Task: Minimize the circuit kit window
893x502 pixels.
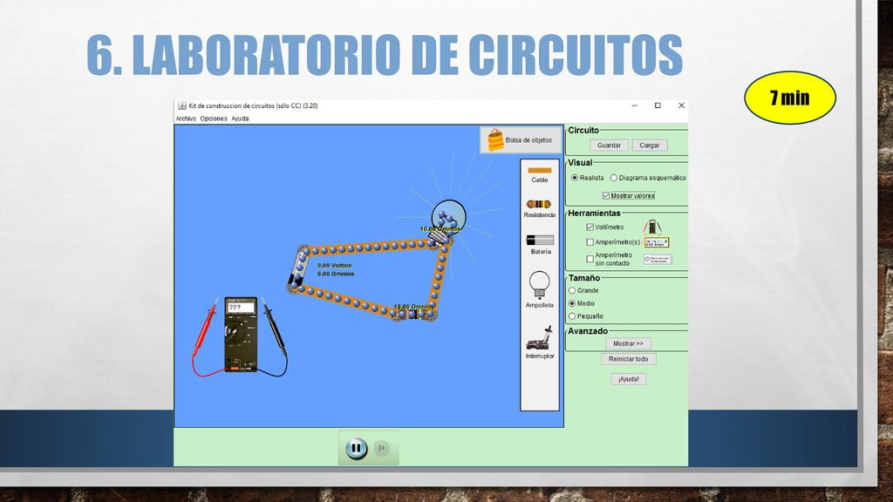Action: 635,105
